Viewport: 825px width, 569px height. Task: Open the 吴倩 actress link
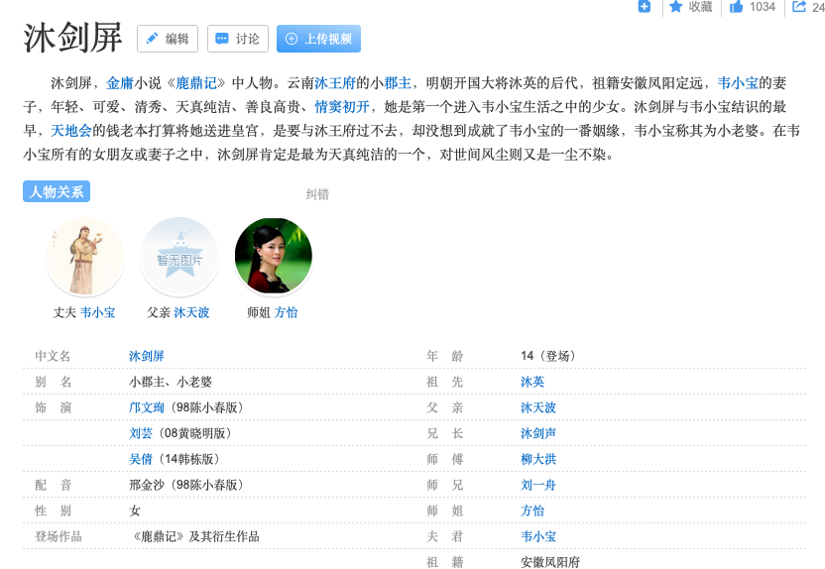pos(141,459)
